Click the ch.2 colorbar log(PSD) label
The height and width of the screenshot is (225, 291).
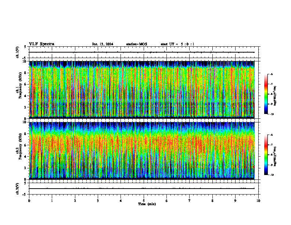[275, 156]
